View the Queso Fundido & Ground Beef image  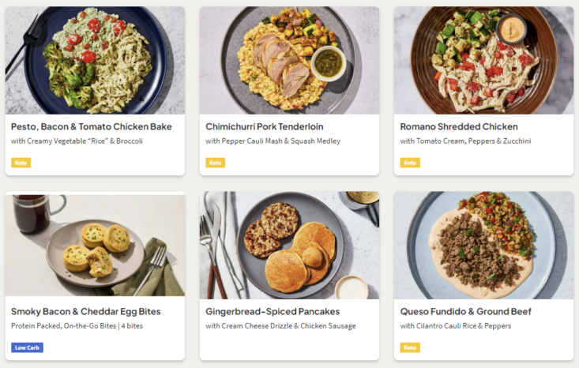click(483, 245)
